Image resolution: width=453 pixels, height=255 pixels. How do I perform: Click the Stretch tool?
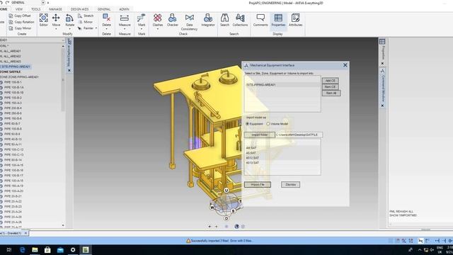(x=86, y=16)
